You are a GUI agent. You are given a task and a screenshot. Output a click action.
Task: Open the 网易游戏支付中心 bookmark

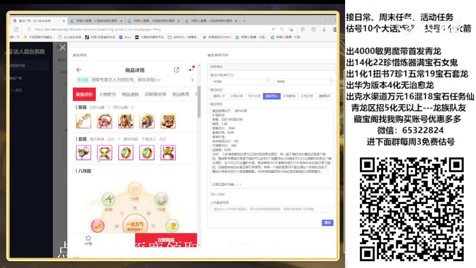click(x=217, y=37)
